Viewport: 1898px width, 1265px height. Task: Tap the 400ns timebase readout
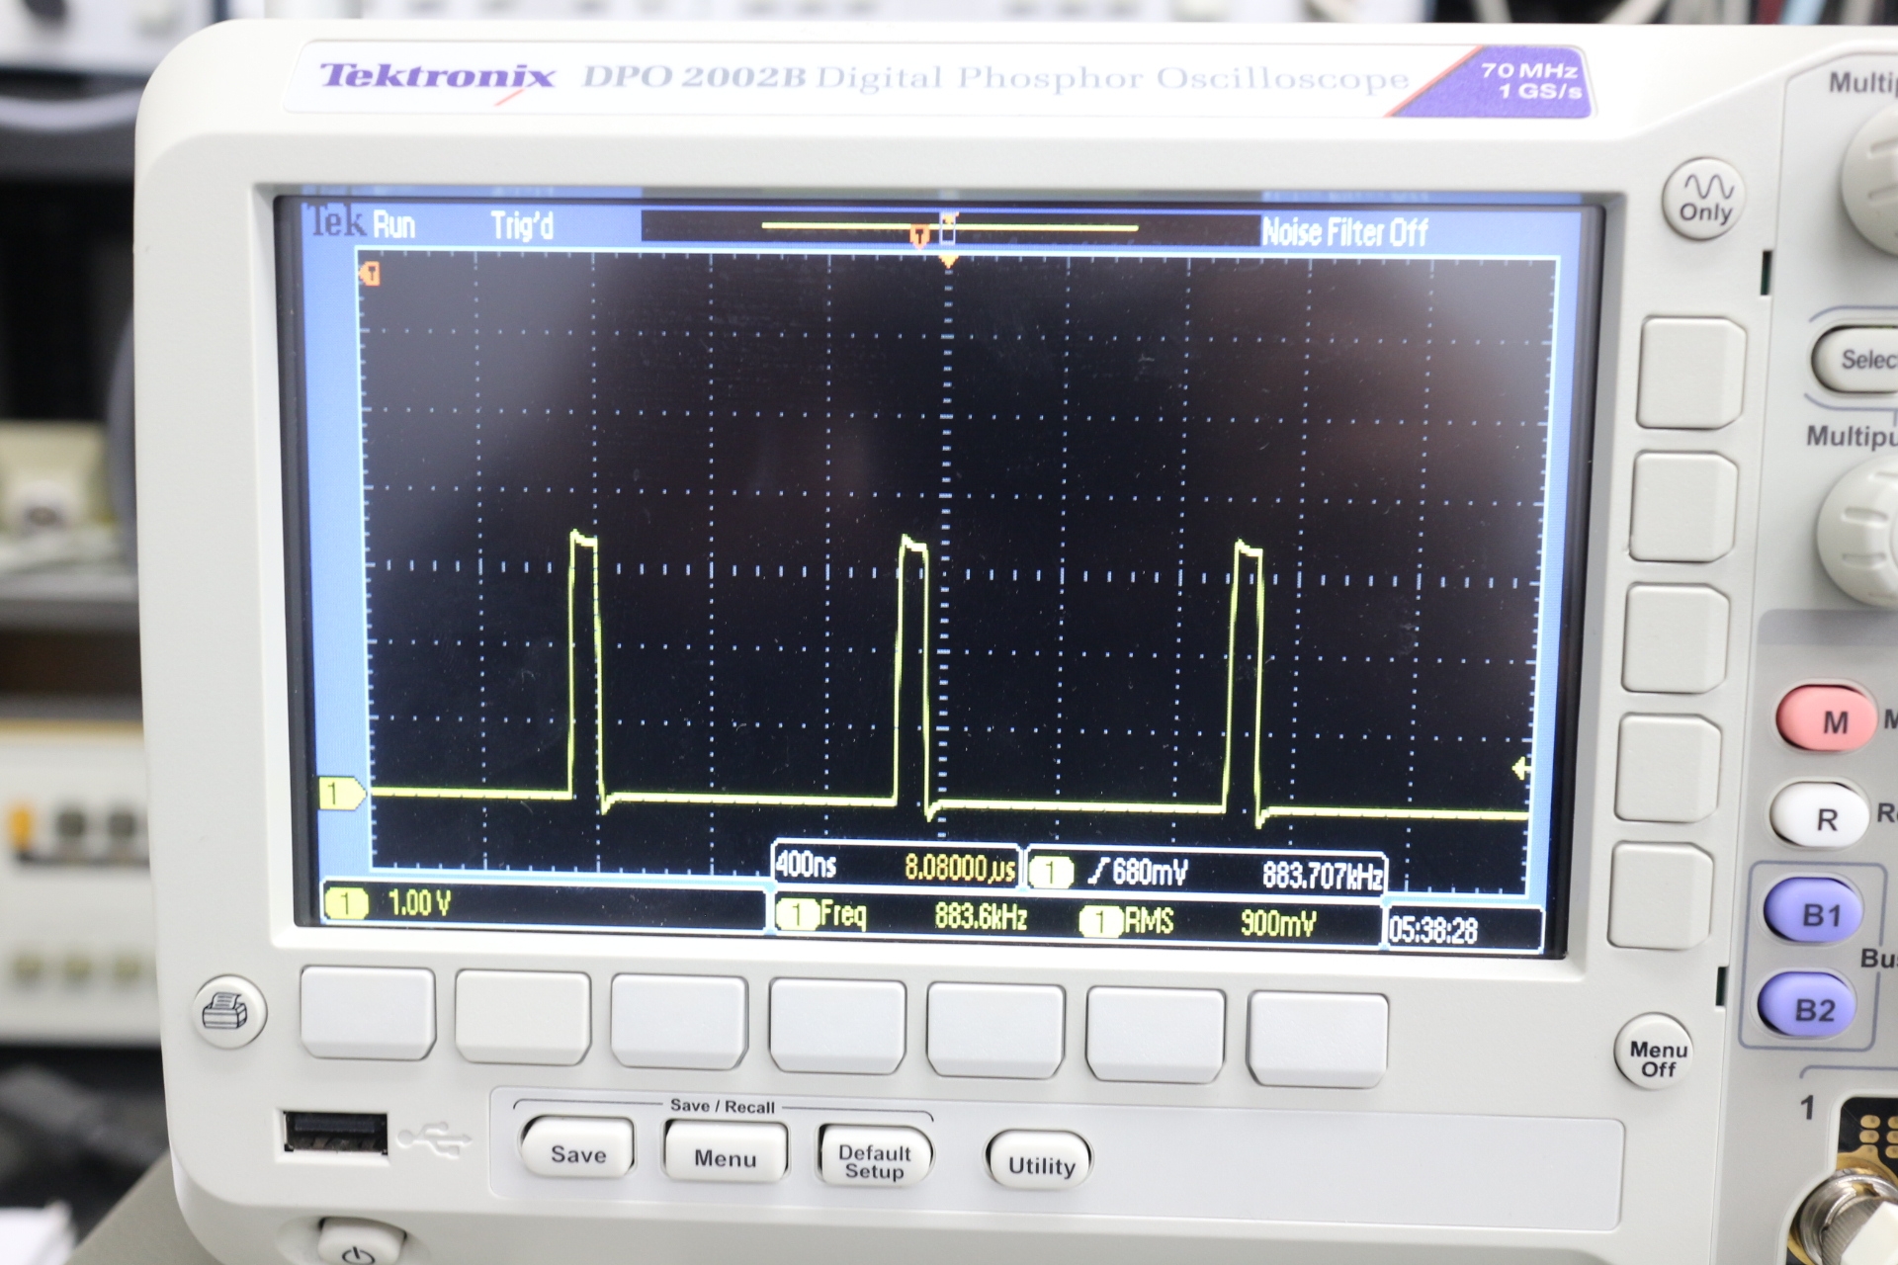click(x=807, y=866)
